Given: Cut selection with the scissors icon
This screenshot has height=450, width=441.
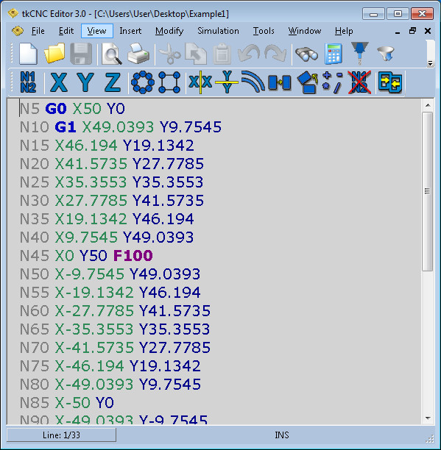Looking at the screenshot, I should pyautogui.click(x=169, y=54).
